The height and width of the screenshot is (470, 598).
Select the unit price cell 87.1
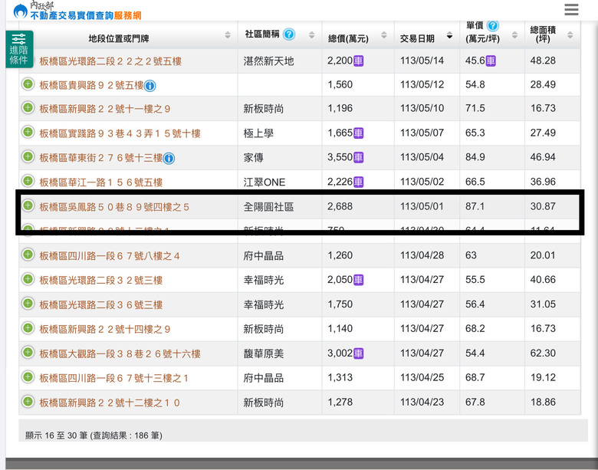pos(475,206)
